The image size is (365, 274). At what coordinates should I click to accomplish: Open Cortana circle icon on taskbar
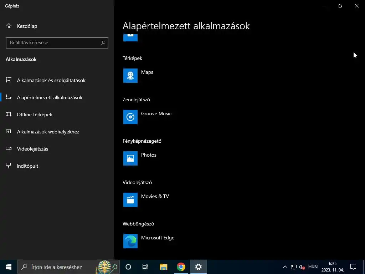click(128, 267)
